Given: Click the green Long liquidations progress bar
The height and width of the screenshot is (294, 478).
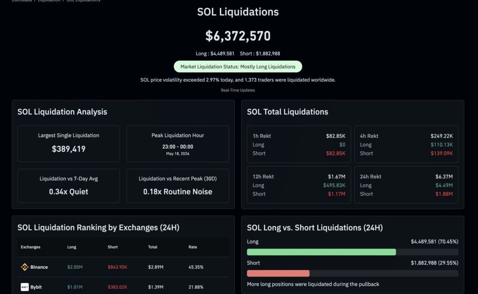Looking at the screenshot, I should [321, 252].
